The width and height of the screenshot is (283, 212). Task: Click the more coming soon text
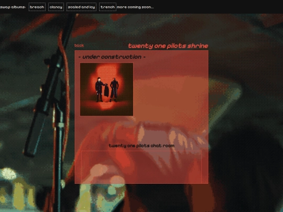click(x=135, y=7)
